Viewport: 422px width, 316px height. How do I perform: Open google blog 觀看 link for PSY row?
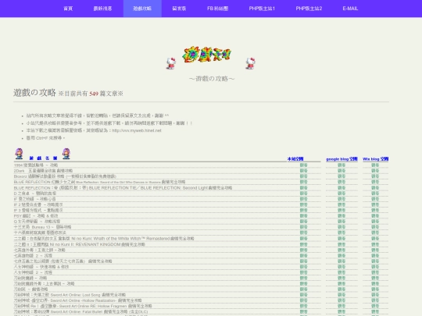click(x=342, y=216)
